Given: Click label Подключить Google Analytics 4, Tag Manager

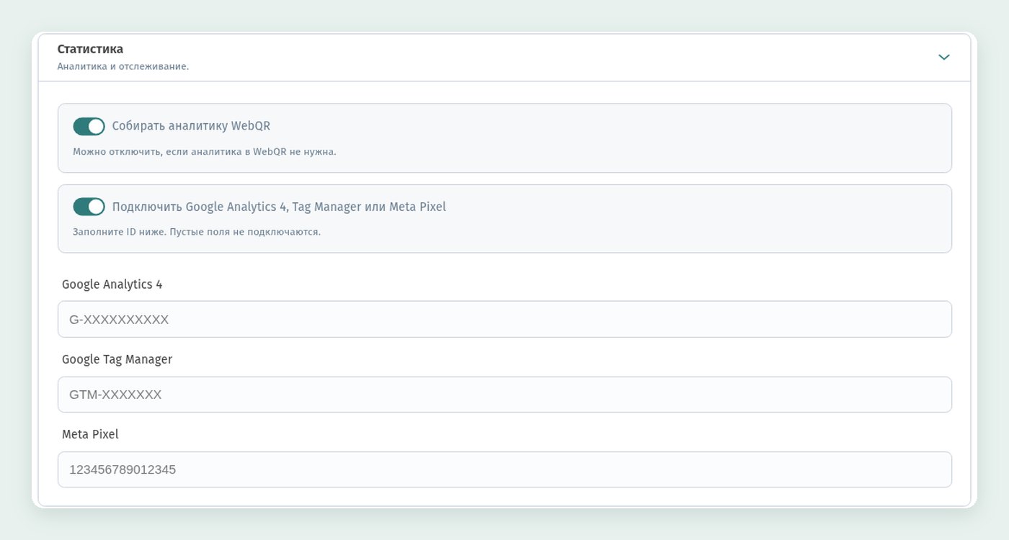Looking at the screenshot, I should 279,207.
